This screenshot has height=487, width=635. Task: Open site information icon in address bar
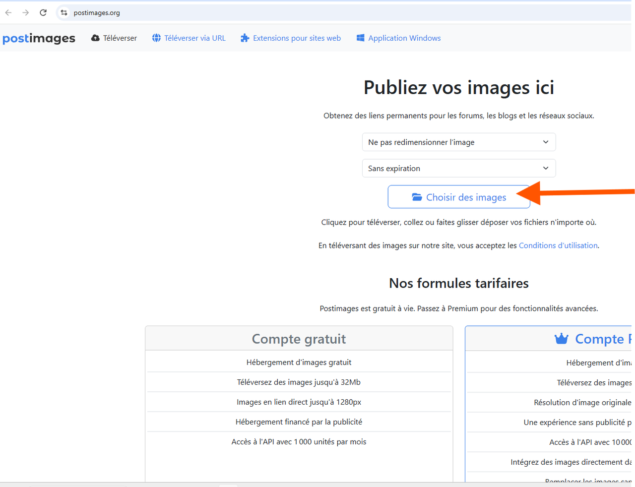pos(64,13)
